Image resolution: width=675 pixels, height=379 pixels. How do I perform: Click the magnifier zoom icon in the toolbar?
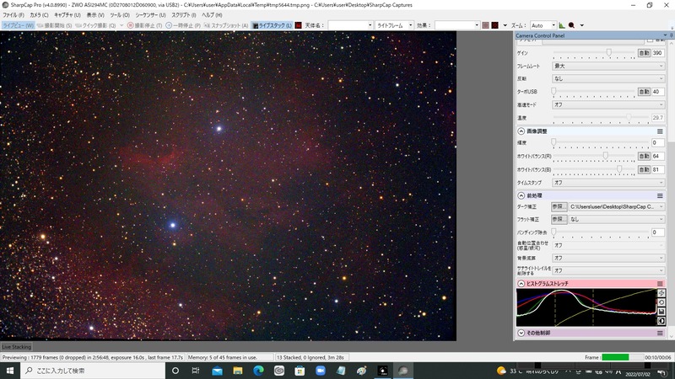[x=572, y=25]
